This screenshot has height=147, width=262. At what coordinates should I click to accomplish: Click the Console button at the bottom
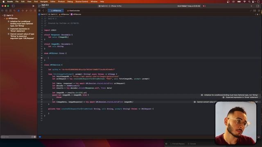(x=192, y=144)
